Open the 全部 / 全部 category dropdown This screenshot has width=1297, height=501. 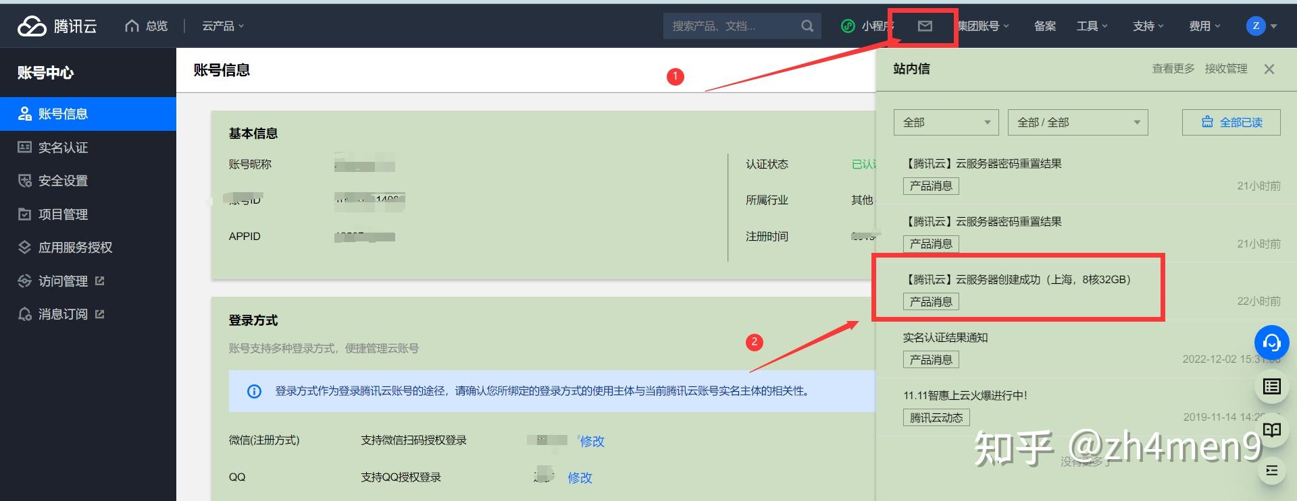tap(1078, 122)
